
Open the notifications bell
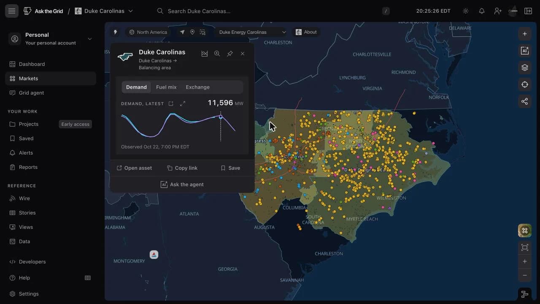click(482, 11)
